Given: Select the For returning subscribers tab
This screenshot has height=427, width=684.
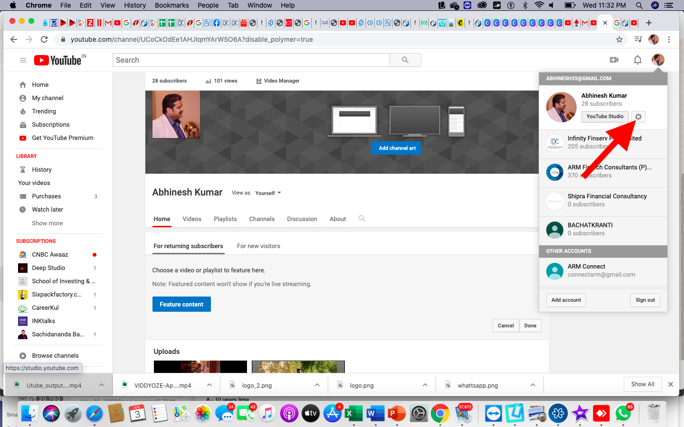Looking at the screenshot, I should [x=188, y=246].
